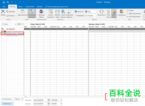145x106 pixels.
Task: Click the Add Attendees button
Action: [7, 99]
